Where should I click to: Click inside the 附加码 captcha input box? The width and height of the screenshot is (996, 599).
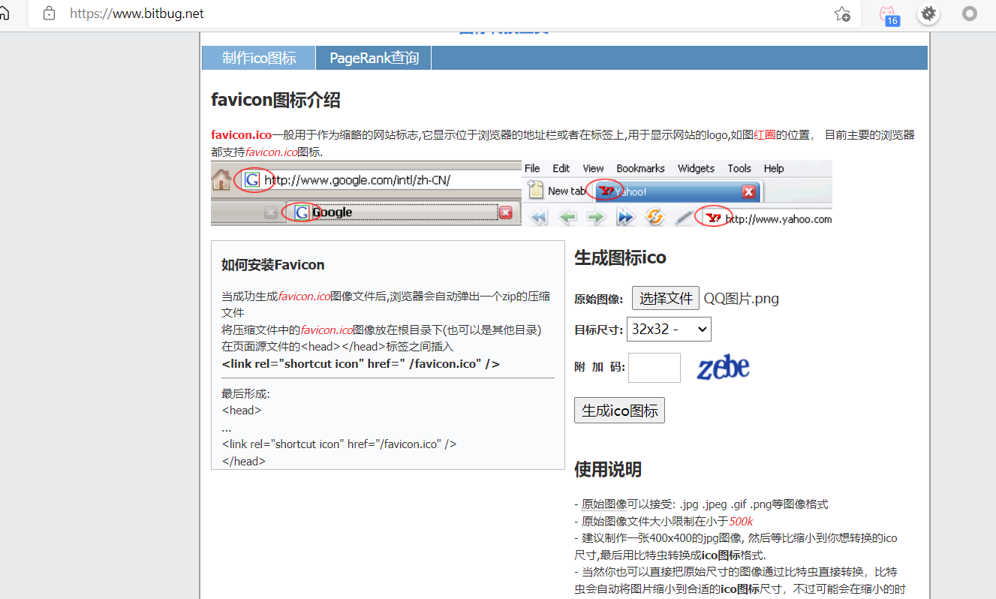pyautogui.click(x=654, y=367)
